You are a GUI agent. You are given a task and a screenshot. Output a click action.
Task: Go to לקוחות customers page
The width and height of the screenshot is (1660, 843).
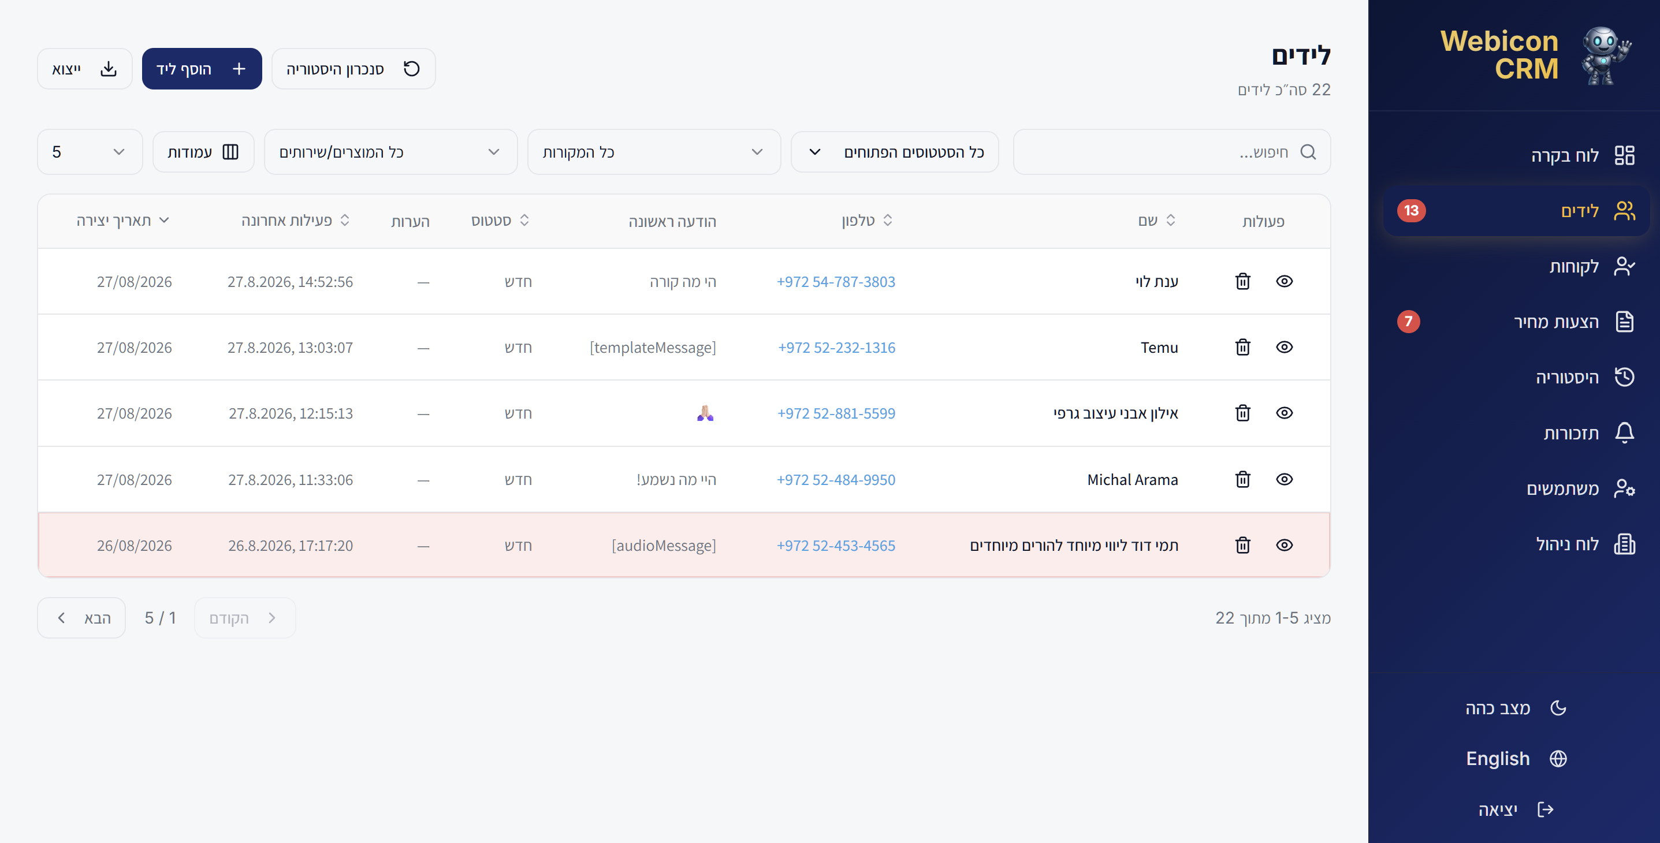[x=1516, y=266]
